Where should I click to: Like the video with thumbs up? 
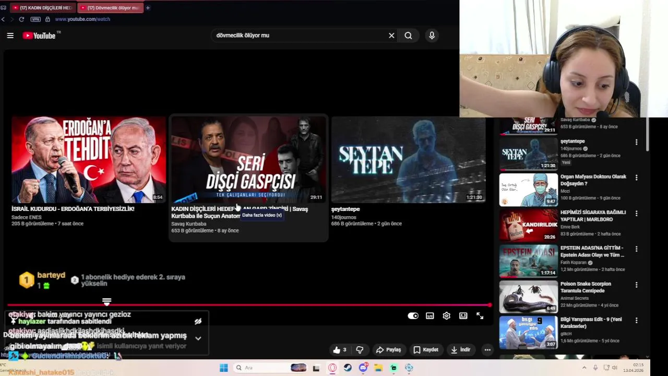[x=339, y=350]
